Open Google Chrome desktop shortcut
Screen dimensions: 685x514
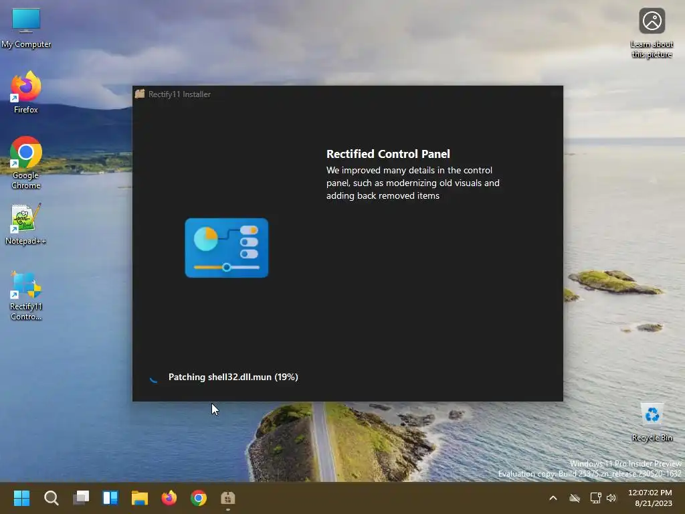tap(26, 162)
